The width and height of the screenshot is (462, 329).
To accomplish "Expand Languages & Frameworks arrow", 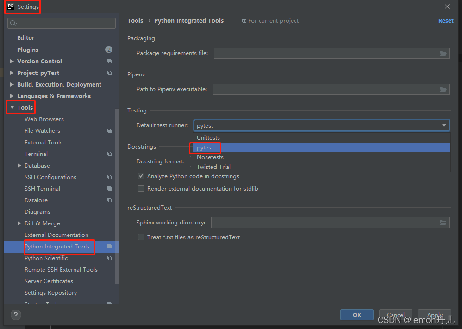I will pyautogui.click(x=12, y=96).
